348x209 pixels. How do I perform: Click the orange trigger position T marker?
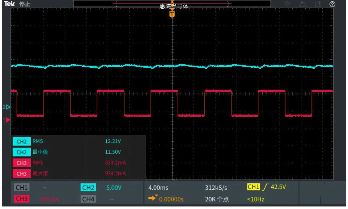coord(172,14)
